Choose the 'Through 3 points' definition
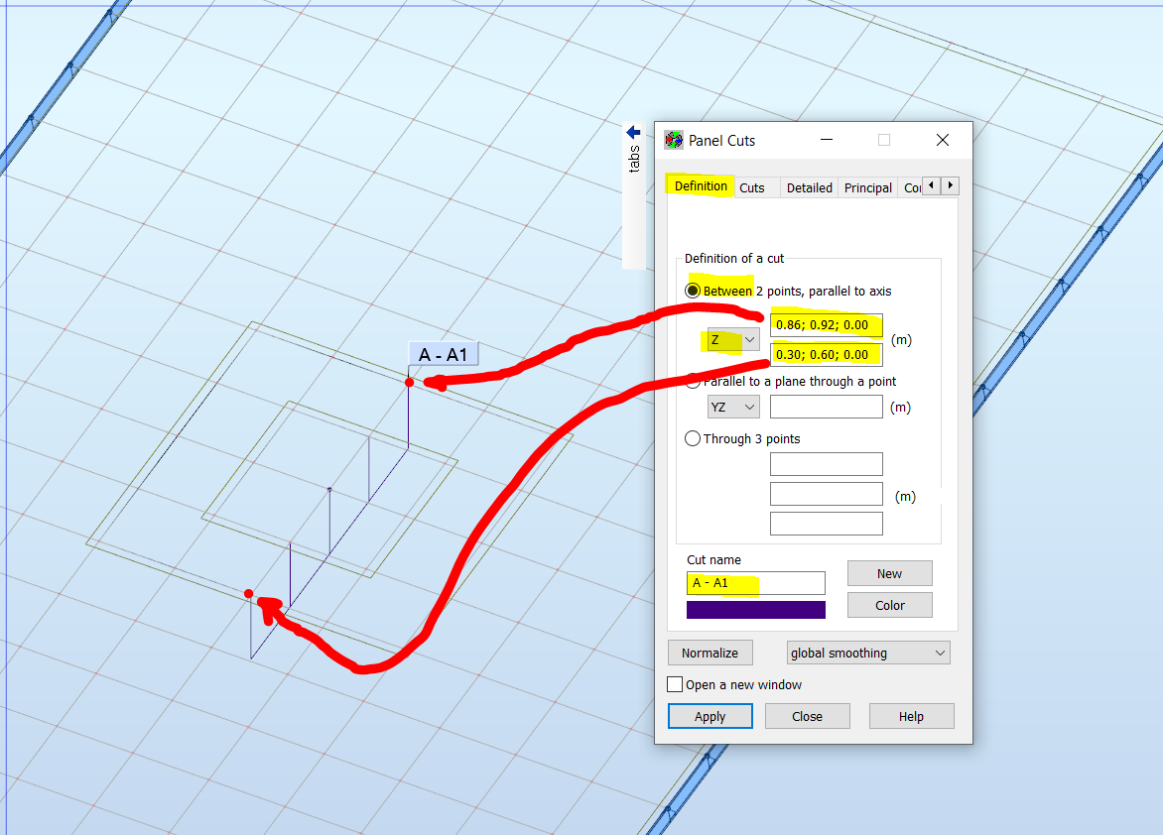The image size is (1163, 835). pos(692,438)
